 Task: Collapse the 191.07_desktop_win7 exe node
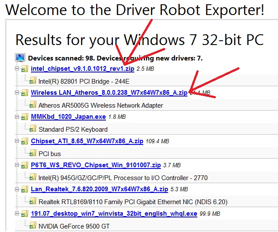pos(17,213)
